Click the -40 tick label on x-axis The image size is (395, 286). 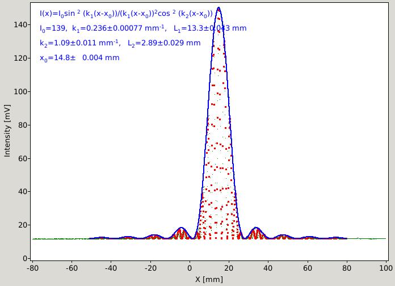click(111, 268)
